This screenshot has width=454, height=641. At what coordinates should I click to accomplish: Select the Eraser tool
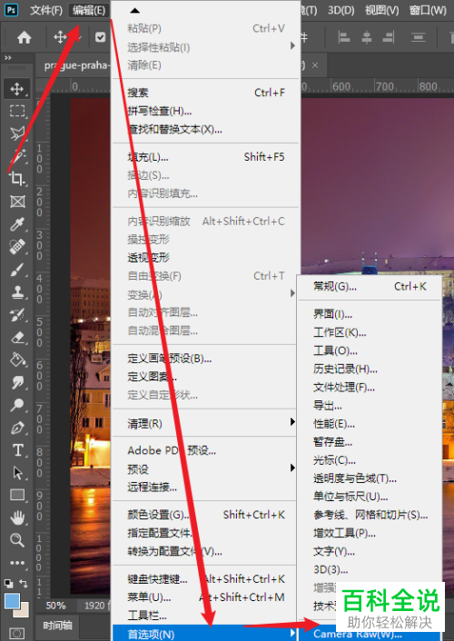point(16,337)
